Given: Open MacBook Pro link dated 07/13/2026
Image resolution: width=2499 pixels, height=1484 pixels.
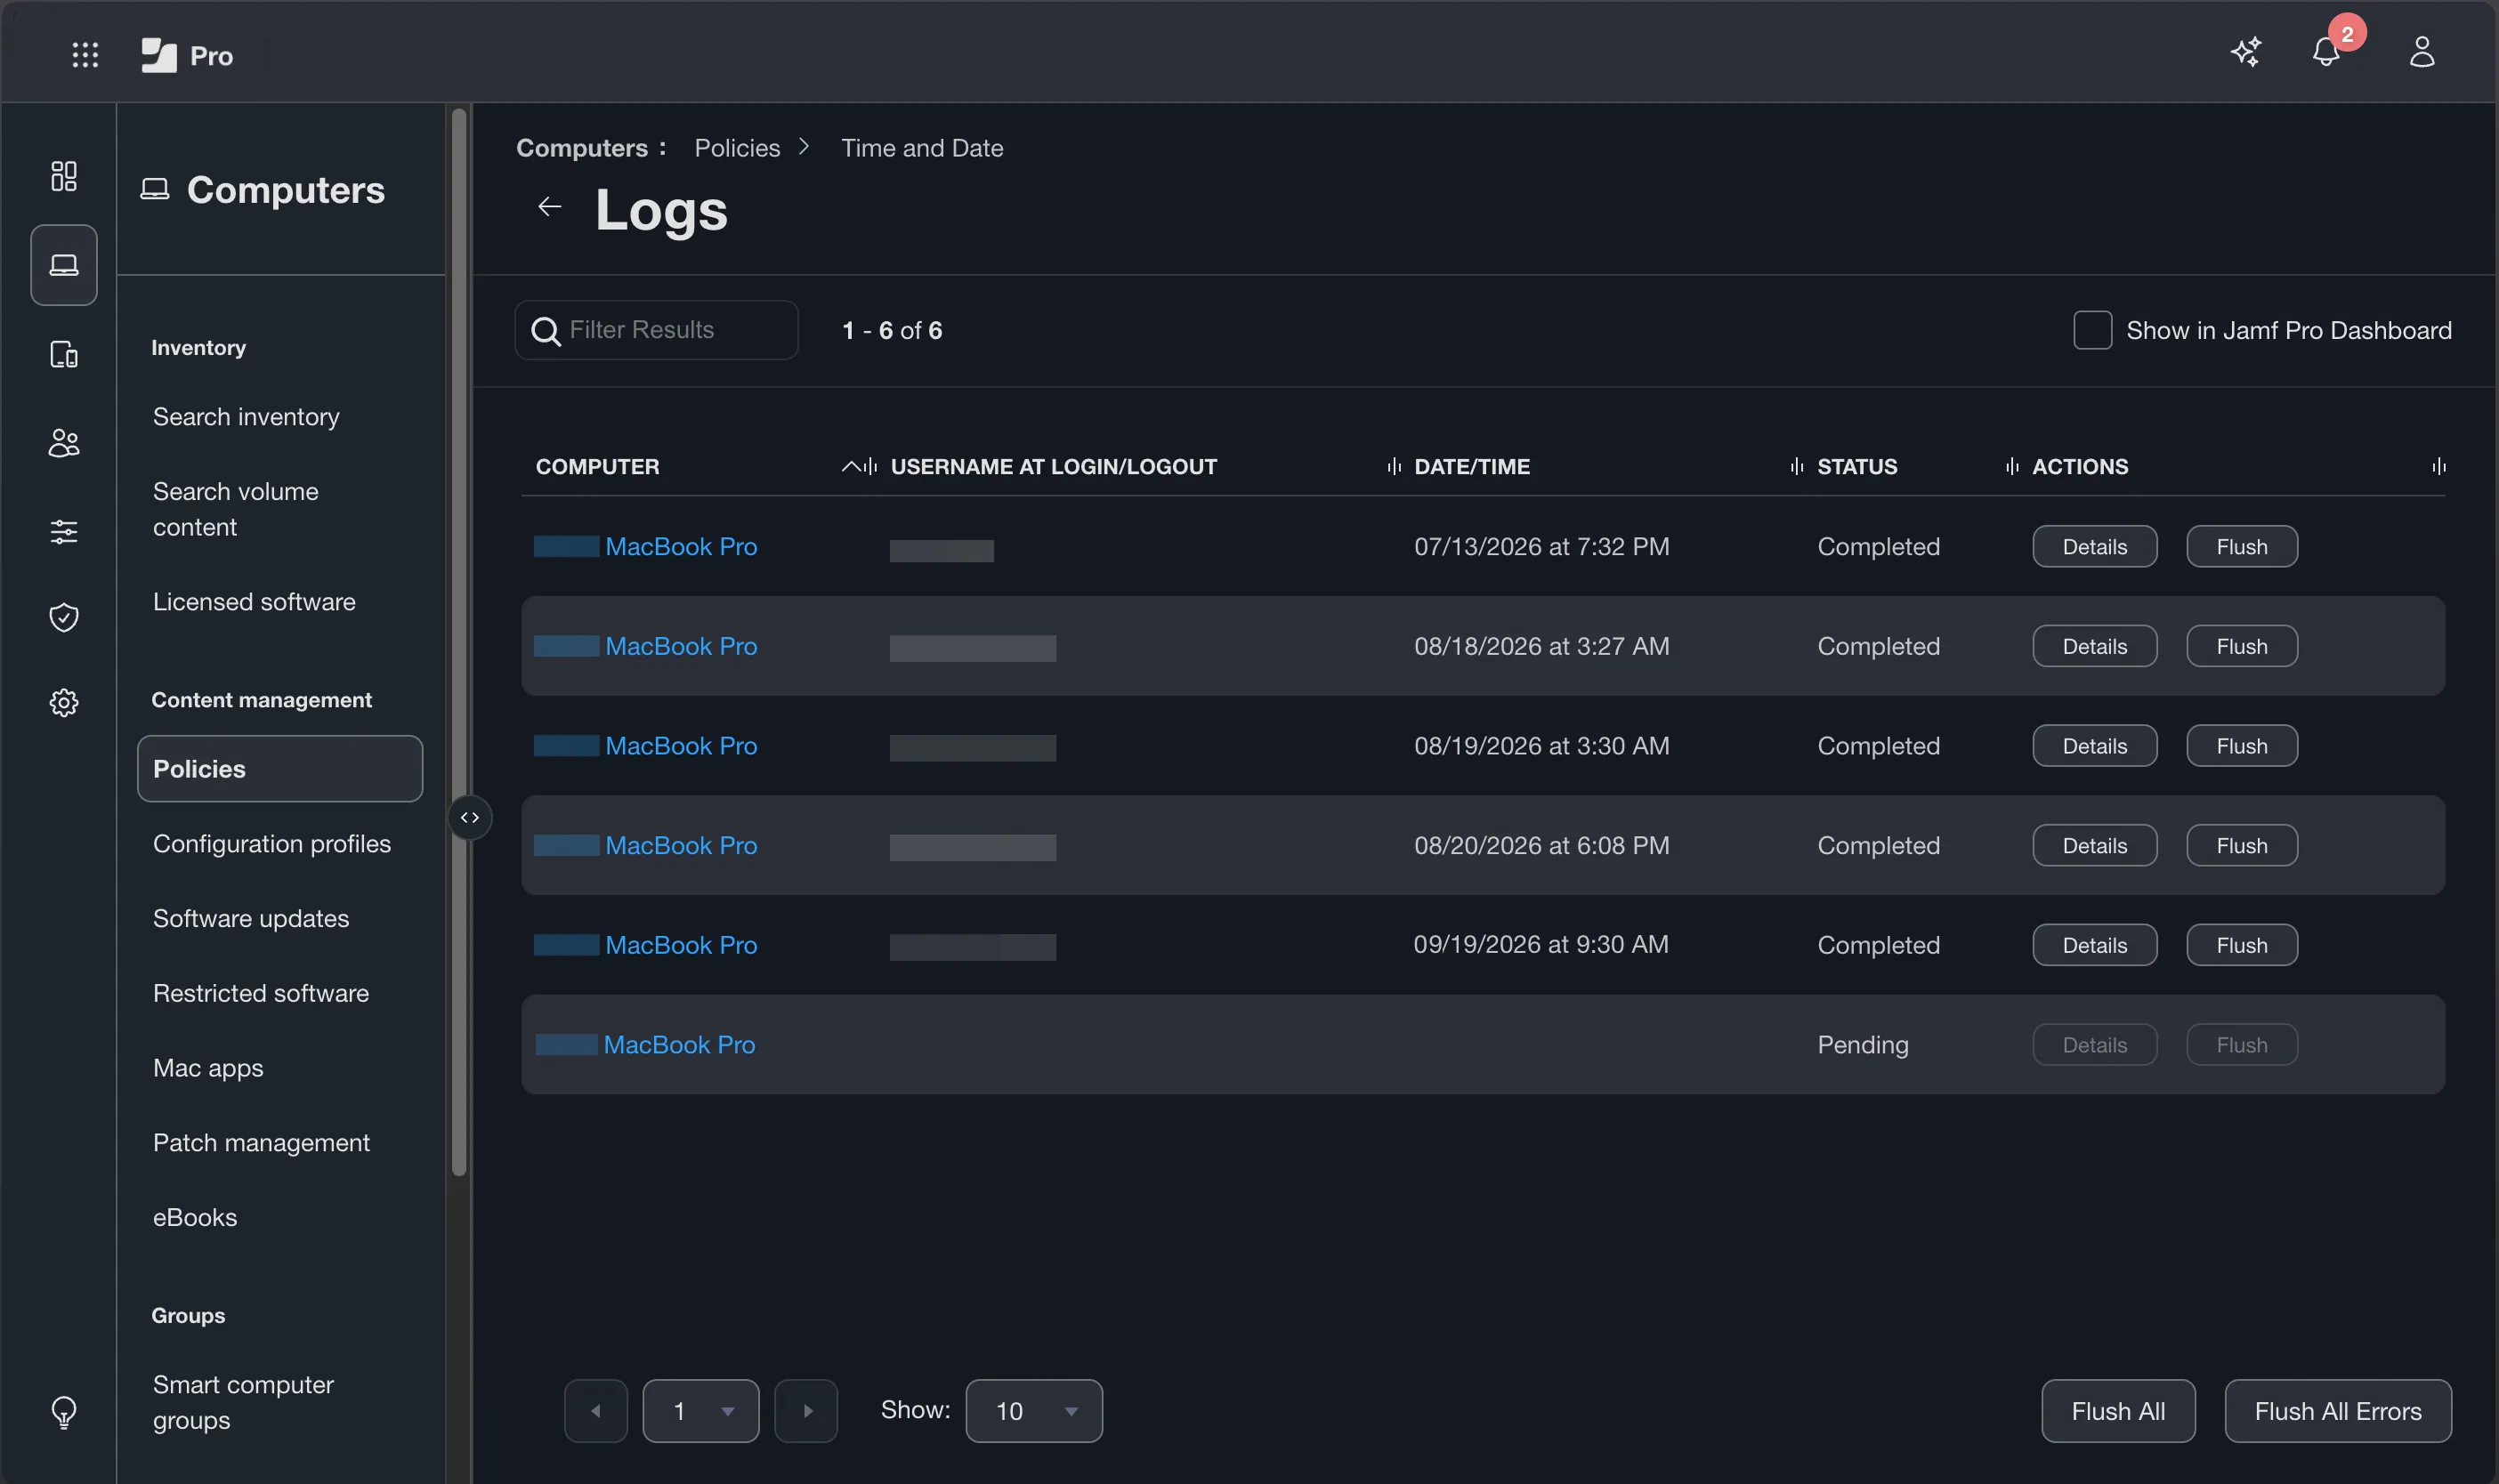Looking at the screenshot, I should tap(681, 547).
